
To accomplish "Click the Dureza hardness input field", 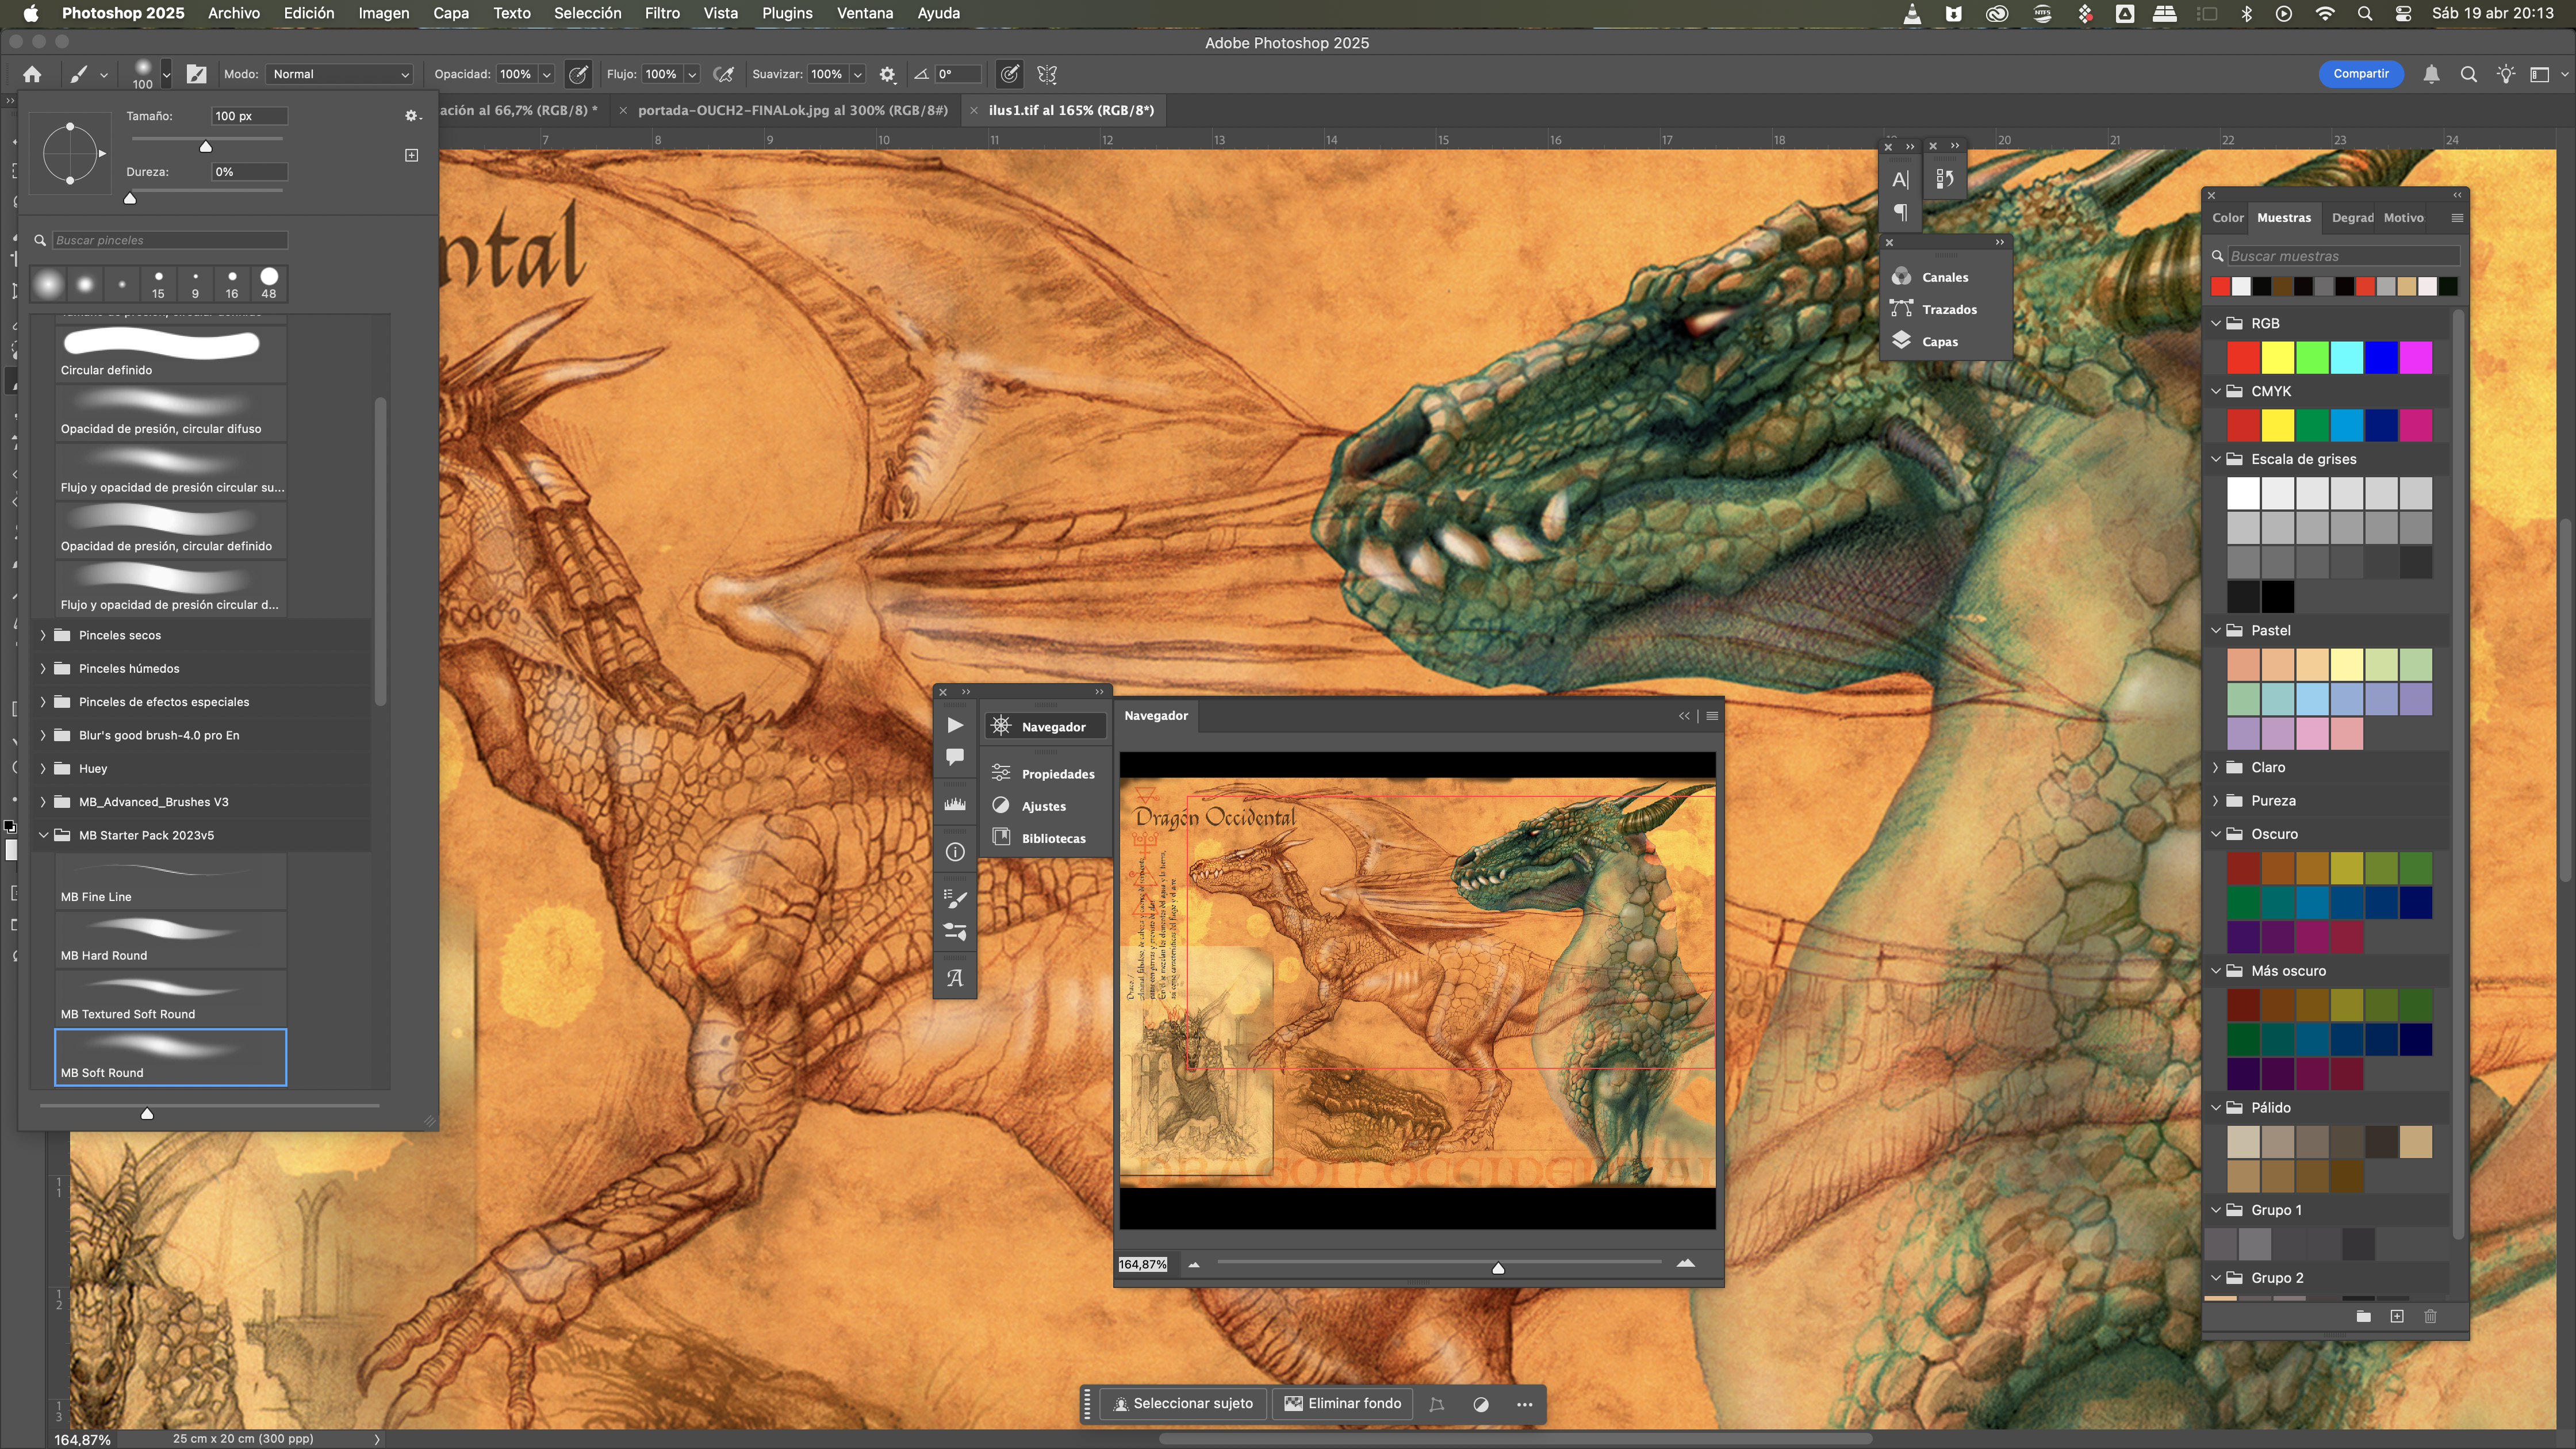I will coord(249,172).
